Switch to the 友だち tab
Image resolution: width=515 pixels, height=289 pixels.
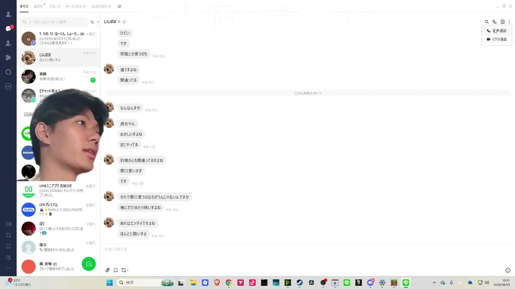38,6
